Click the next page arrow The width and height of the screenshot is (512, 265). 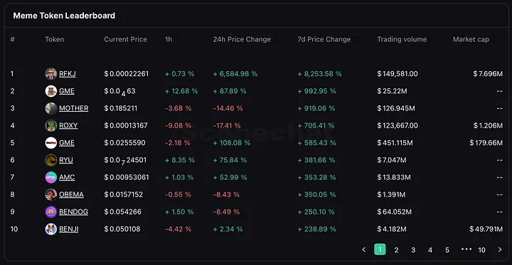[500, 249]
